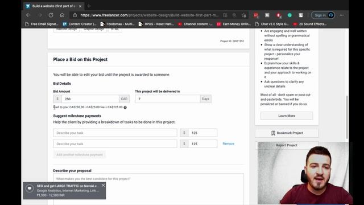Open the green Grammarly extension icon

pos(289,15)
